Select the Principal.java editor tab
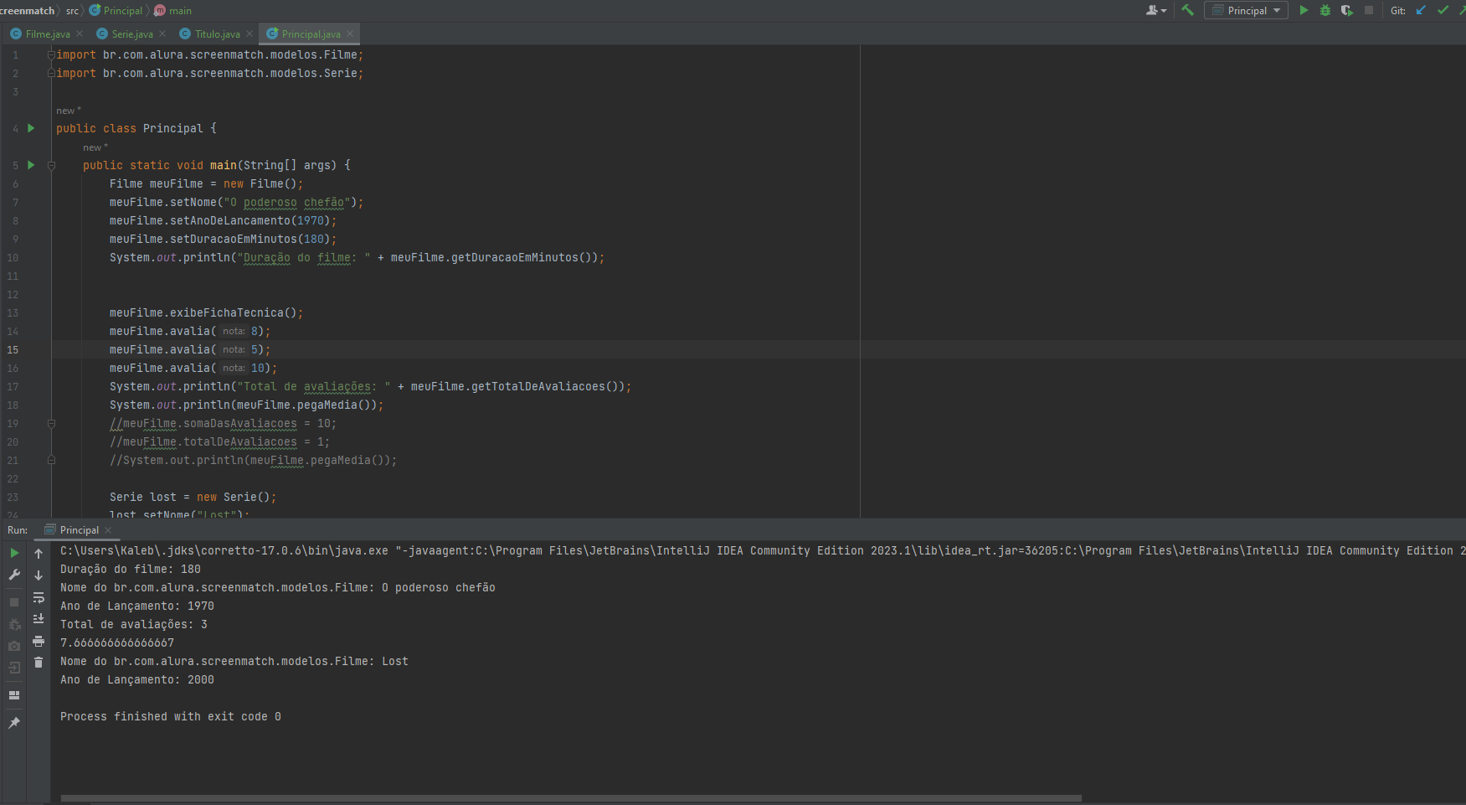This screenshot has height=805, width=1466. [x=311, y=34]
